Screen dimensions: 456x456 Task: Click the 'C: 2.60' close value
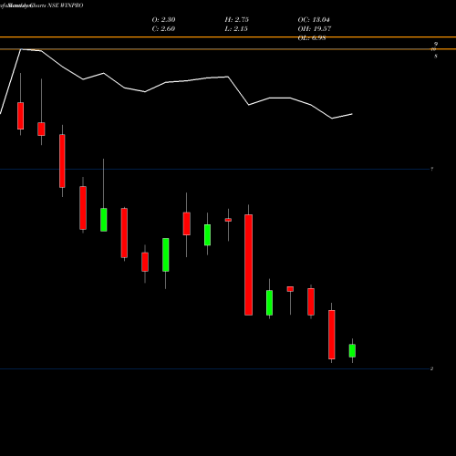163,29
